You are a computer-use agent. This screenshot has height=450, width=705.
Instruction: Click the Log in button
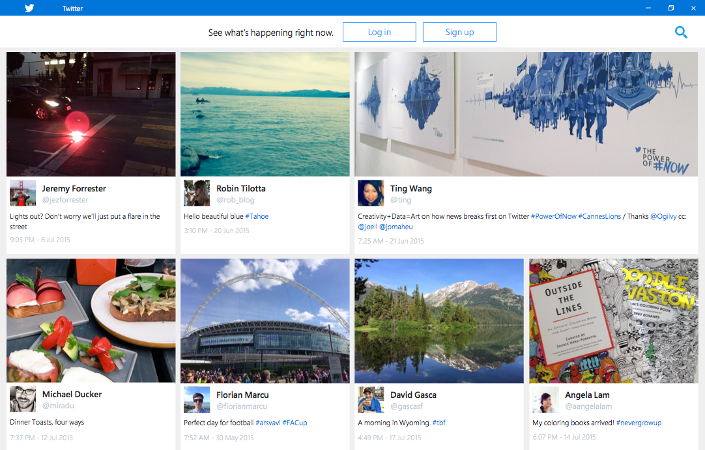pos(379,31)
